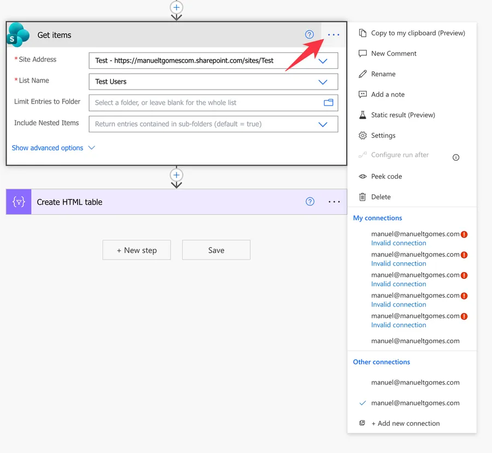Screen dimensions: 492x453
Task: Expand Show advanced options
Action: pos(54,148)
